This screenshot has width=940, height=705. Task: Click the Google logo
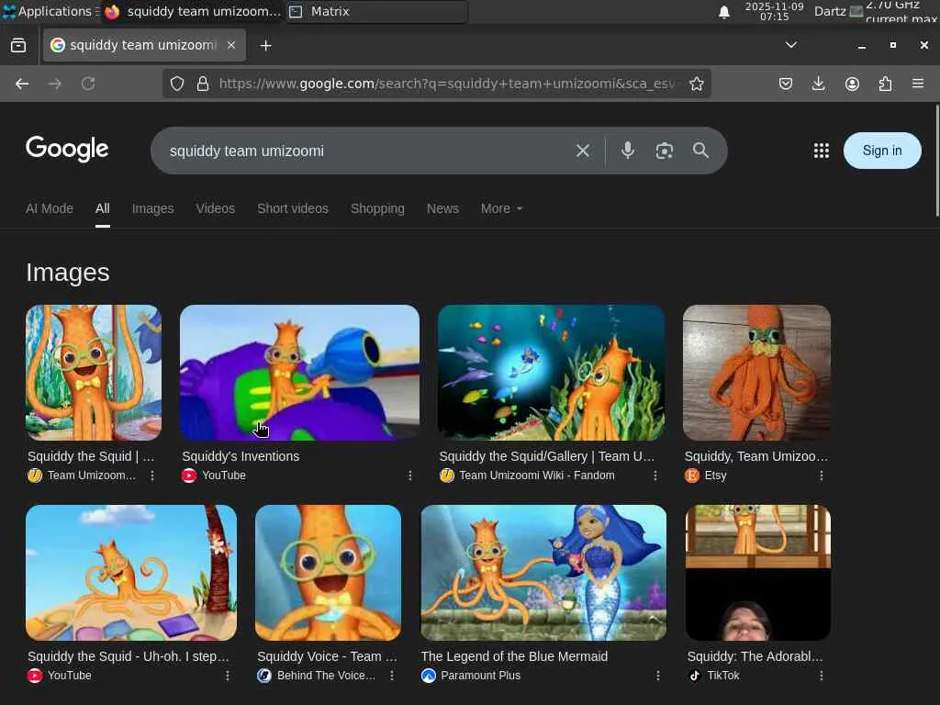[67, 149]
